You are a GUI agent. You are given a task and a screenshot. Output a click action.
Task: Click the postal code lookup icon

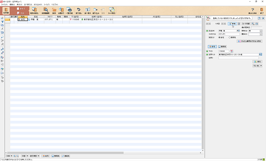(x=232, y=51)
